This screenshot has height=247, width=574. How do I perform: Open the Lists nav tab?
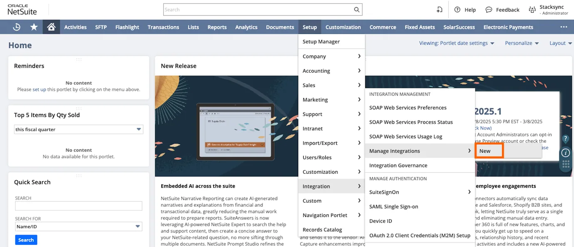pos(193,27)
